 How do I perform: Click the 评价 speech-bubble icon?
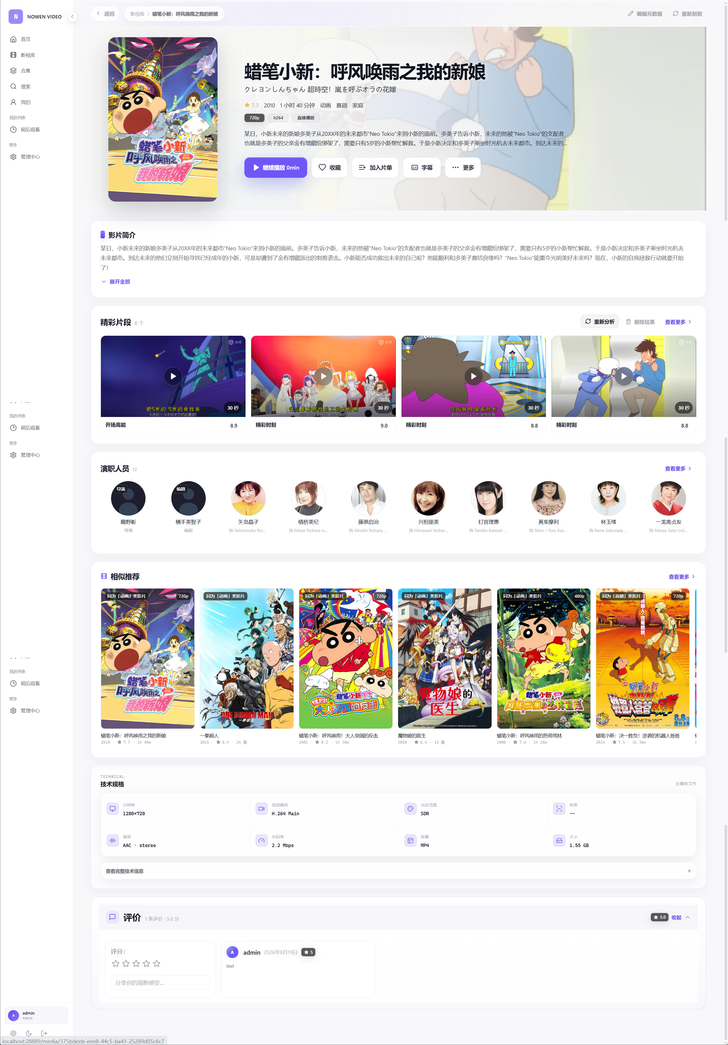113,917
